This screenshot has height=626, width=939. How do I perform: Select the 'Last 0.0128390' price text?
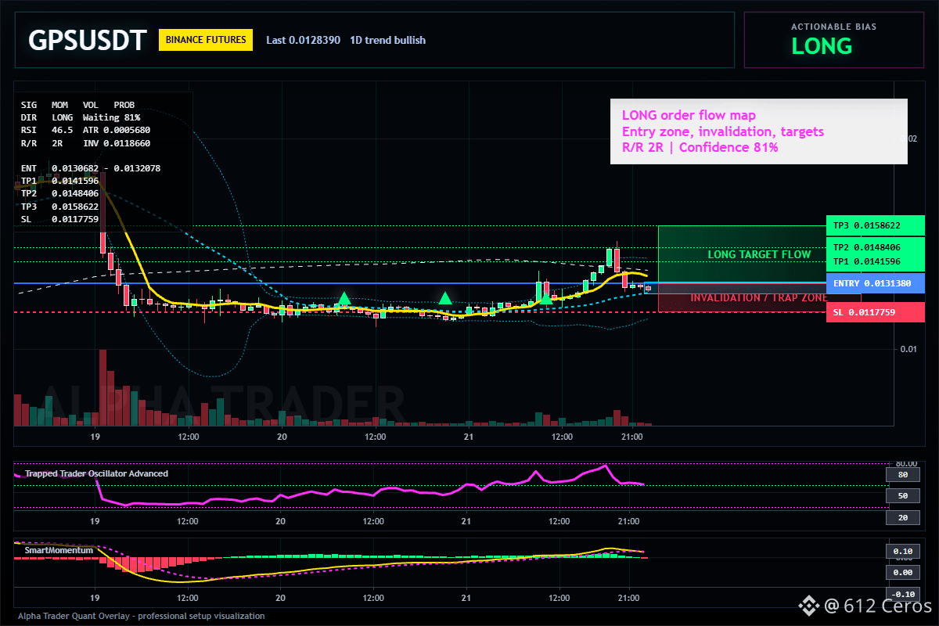coord(303,40)
